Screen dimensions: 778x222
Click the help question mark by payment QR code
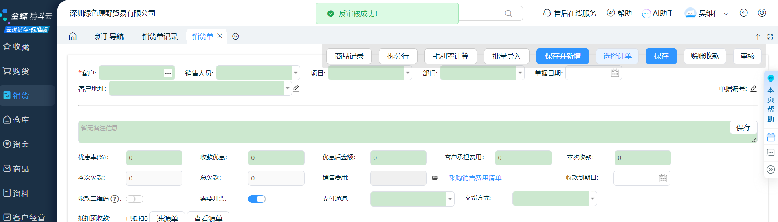[x=115, y=199]
